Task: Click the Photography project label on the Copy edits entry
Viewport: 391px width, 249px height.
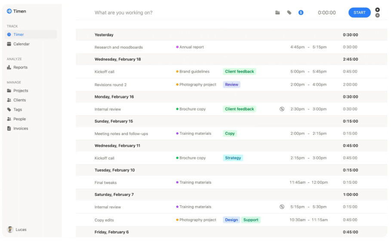Action: click(x=198, y=220)
